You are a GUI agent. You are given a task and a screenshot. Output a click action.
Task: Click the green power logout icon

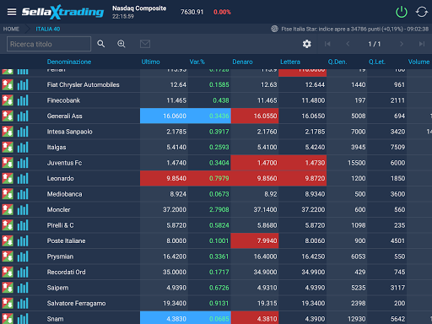tap(402, 12)
